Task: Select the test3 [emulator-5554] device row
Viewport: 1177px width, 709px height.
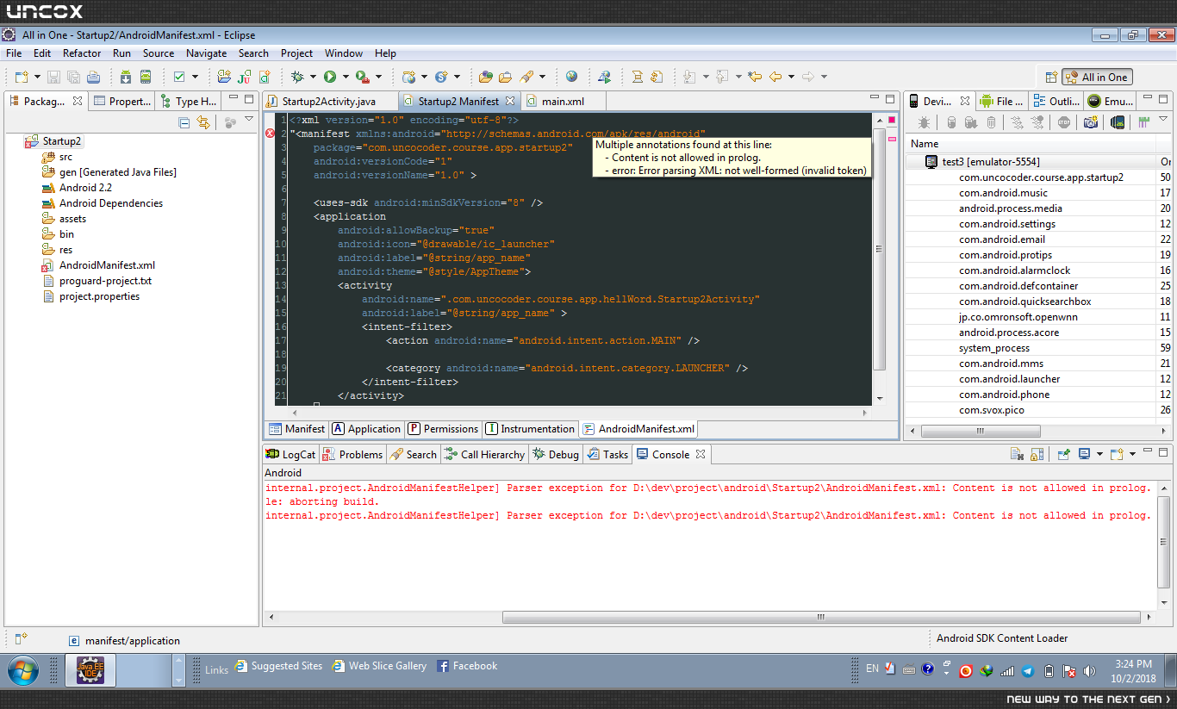Action: (x=1038, y=162)
